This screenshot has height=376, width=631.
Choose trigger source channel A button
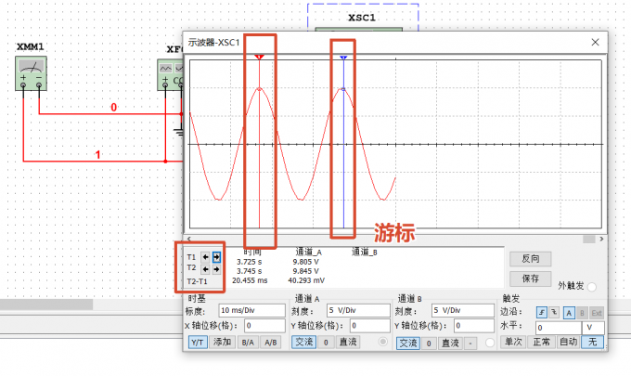click(569, 313)
